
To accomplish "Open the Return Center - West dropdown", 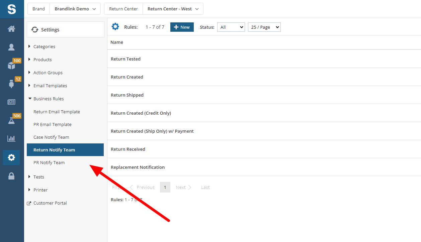I will pos(173,9).
